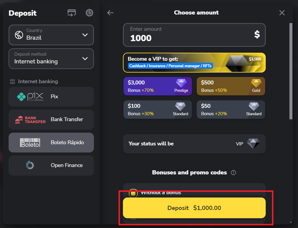The width and height of the screenshot is (298, 228).
Task: Open the deposit transfer card icon
Action: 72,13
